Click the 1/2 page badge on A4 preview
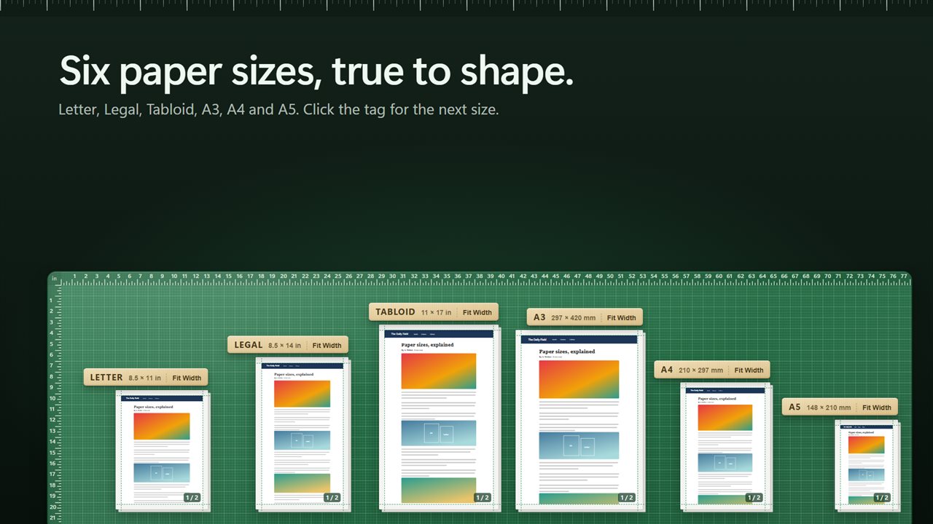This screenshot has height=524, width=933. click(x=754, y=498)
